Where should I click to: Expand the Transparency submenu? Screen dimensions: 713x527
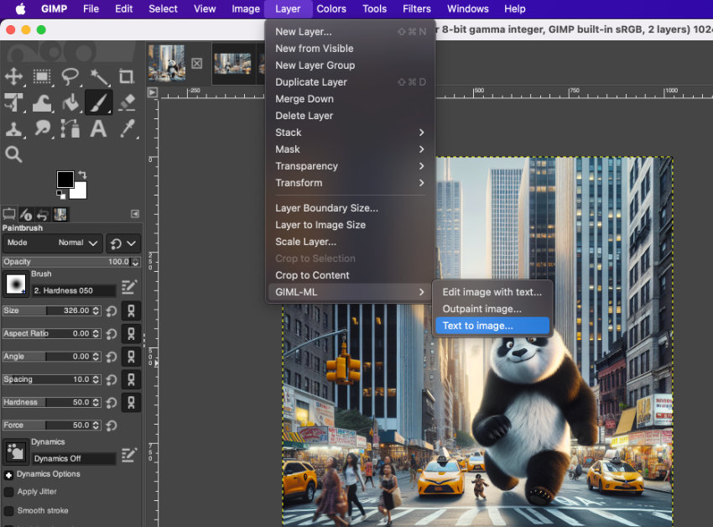350,166
